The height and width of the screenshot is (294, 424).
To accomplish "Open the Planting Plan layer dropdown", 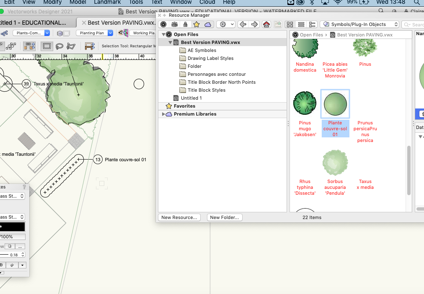I will pos(110,33).
